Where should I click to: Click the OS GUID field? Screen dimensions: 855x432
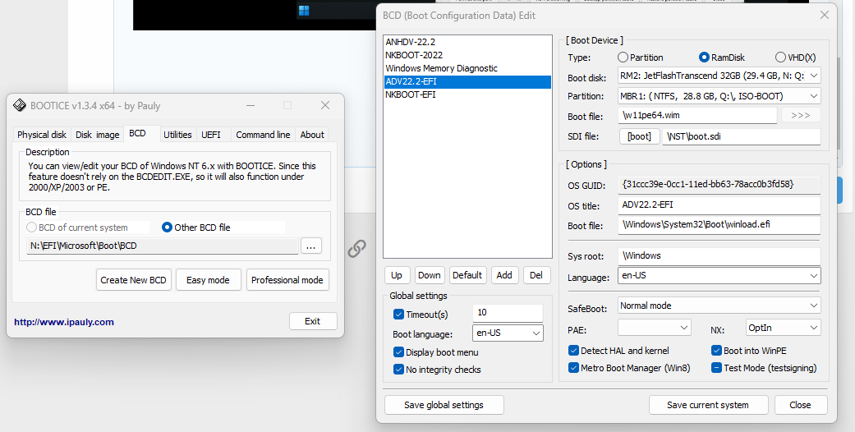(719, 185)
